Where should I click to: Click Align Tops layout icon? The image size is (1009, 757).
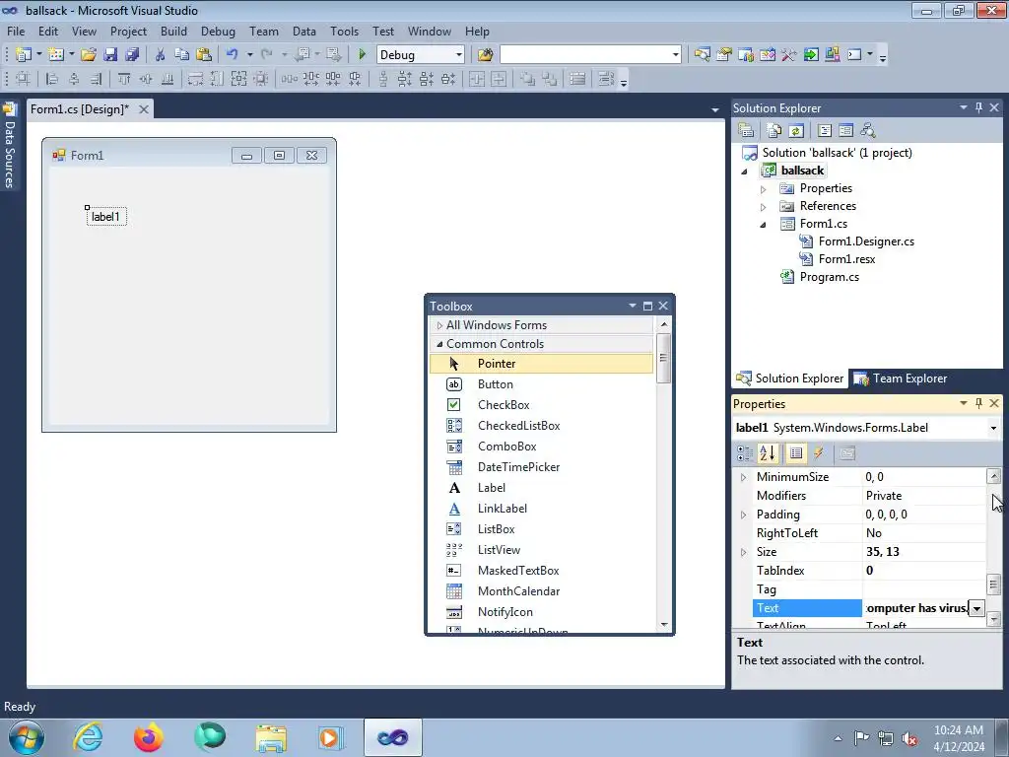tap(124, 79)
